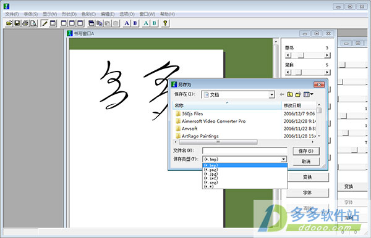Click the 文件名 filename input field
Screen dimensions: 371x238
pos(245,150)
